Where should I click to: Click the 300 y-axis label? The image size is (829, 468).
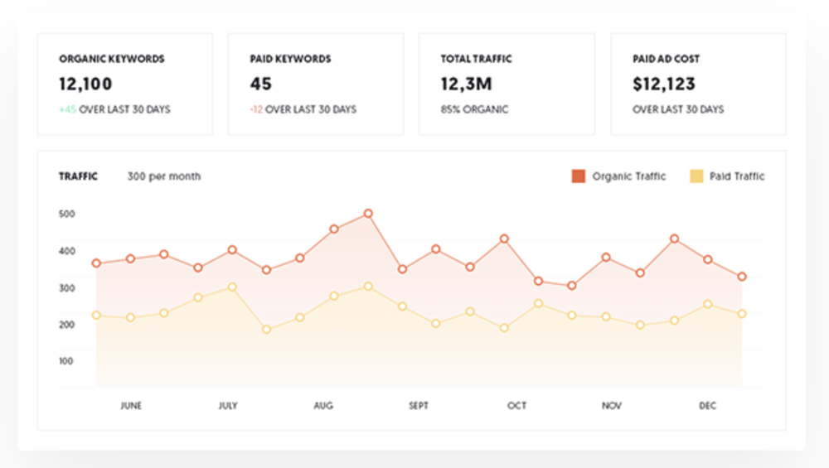pyautogui.click(x=66, y=288)
